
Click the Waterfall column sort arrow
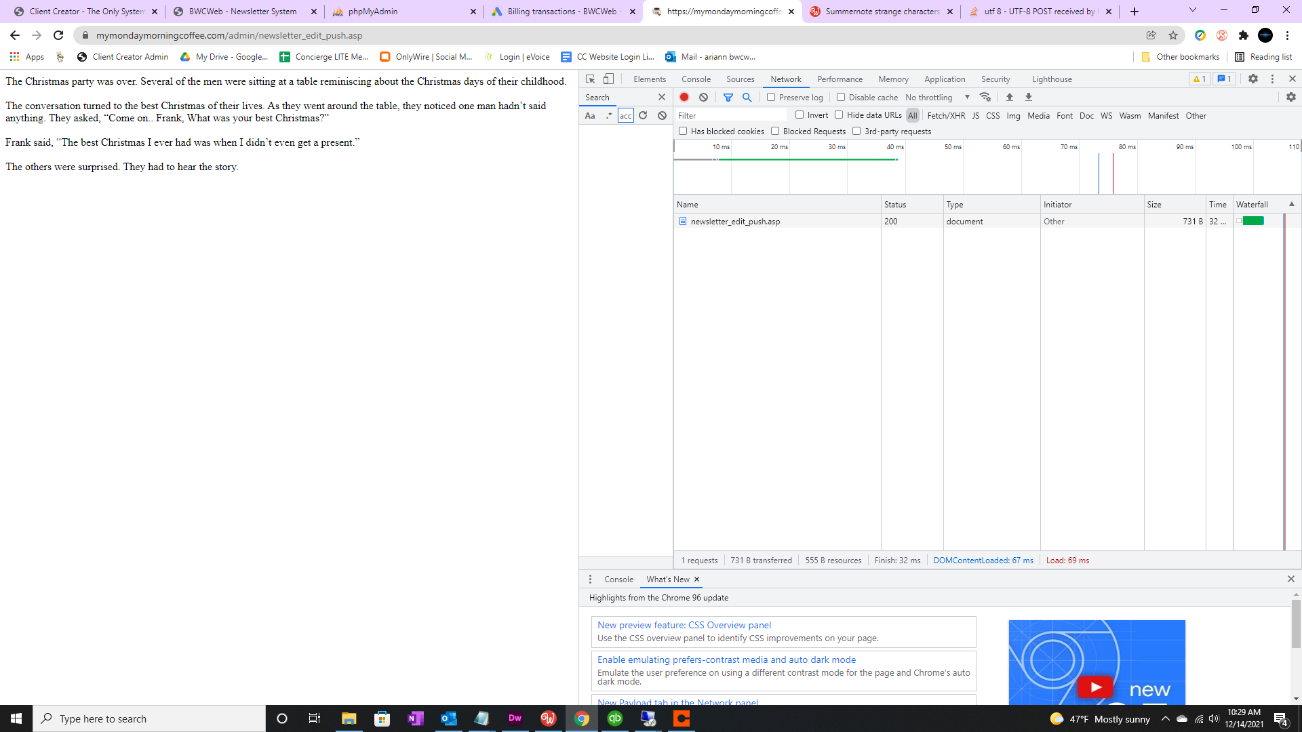click(1292, 204)
